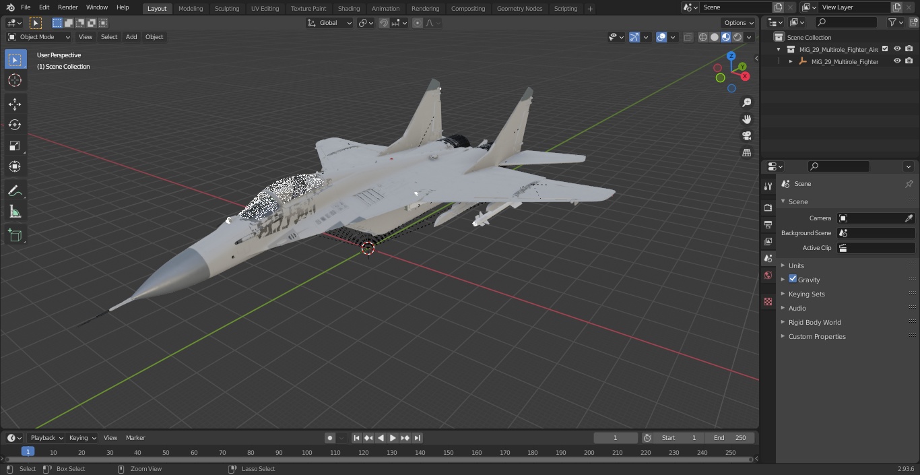
Task: Switch to the Shading workspace tab
Action: [349, 8]
